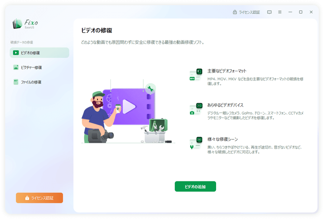
Task: Click the ライセンス認証 link in title bar
Action: [246, 12]
